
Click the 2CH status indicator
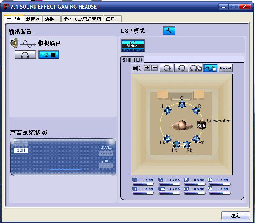point(21,150)
